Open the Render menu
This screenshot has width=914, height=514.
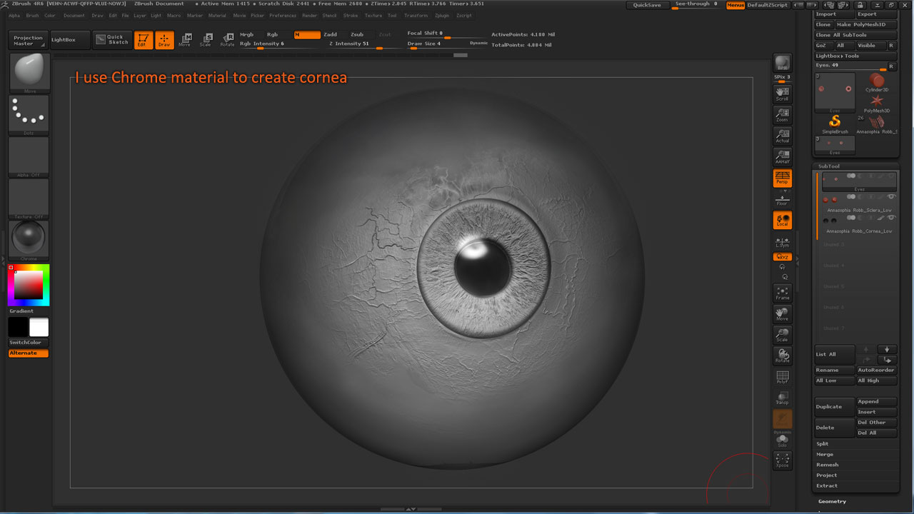(309, 15)
